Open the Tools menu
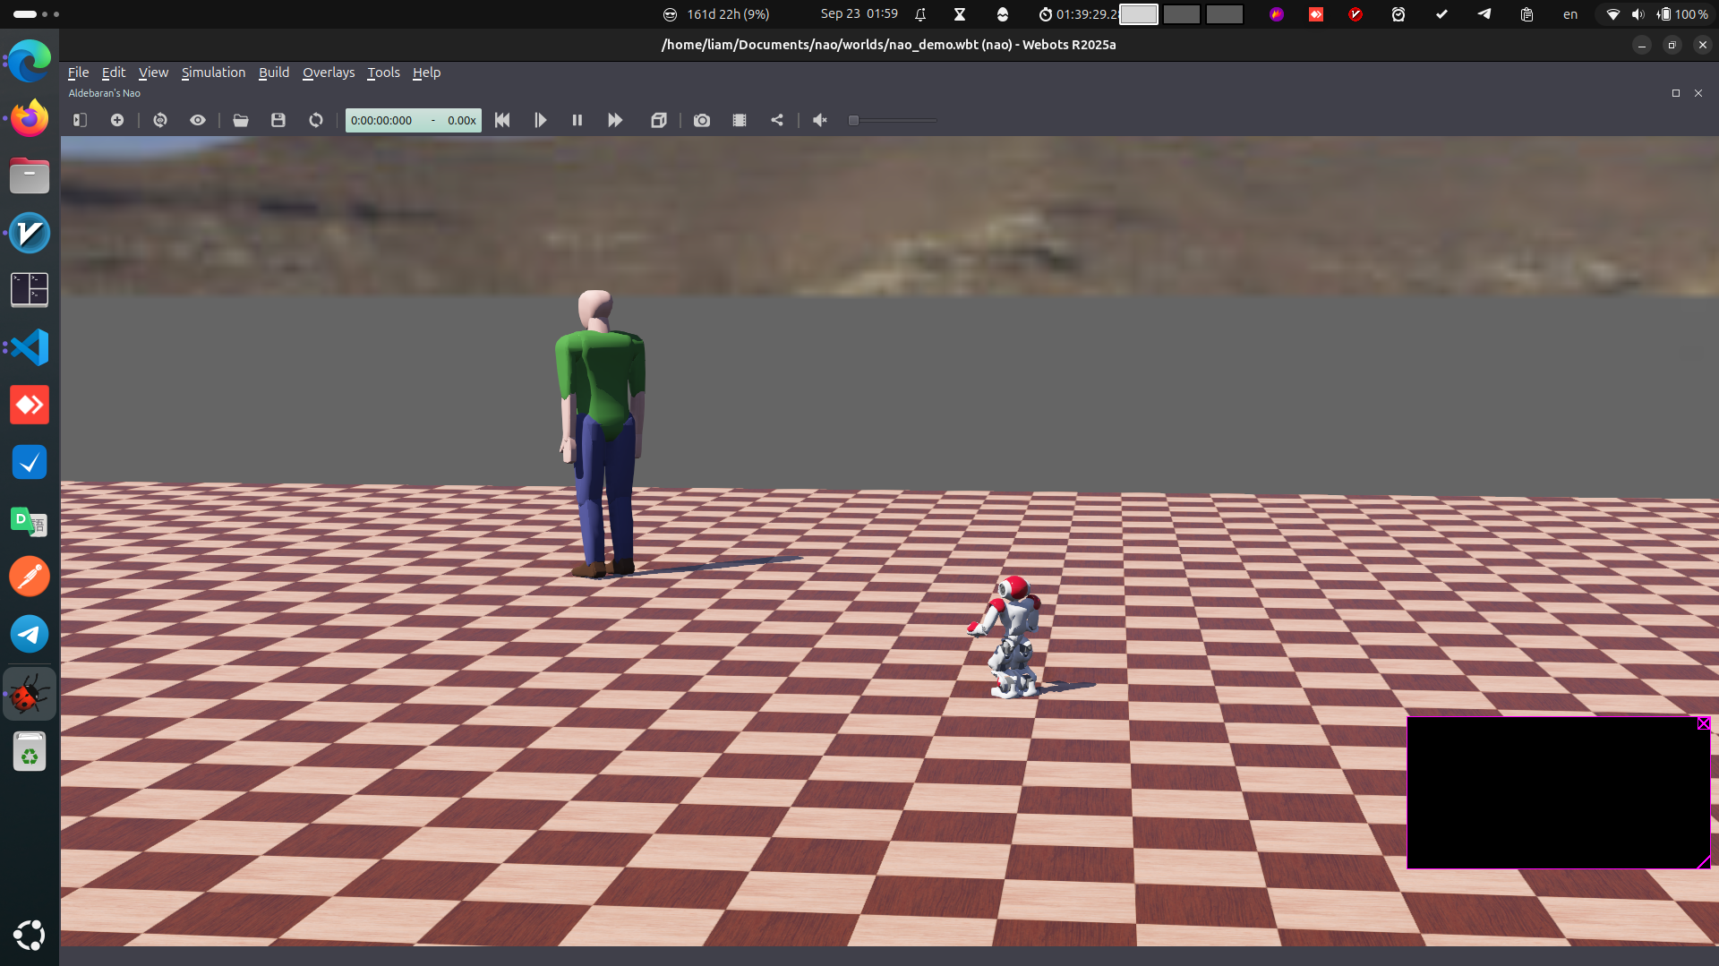1719x966 pixels. pos(383,73)
